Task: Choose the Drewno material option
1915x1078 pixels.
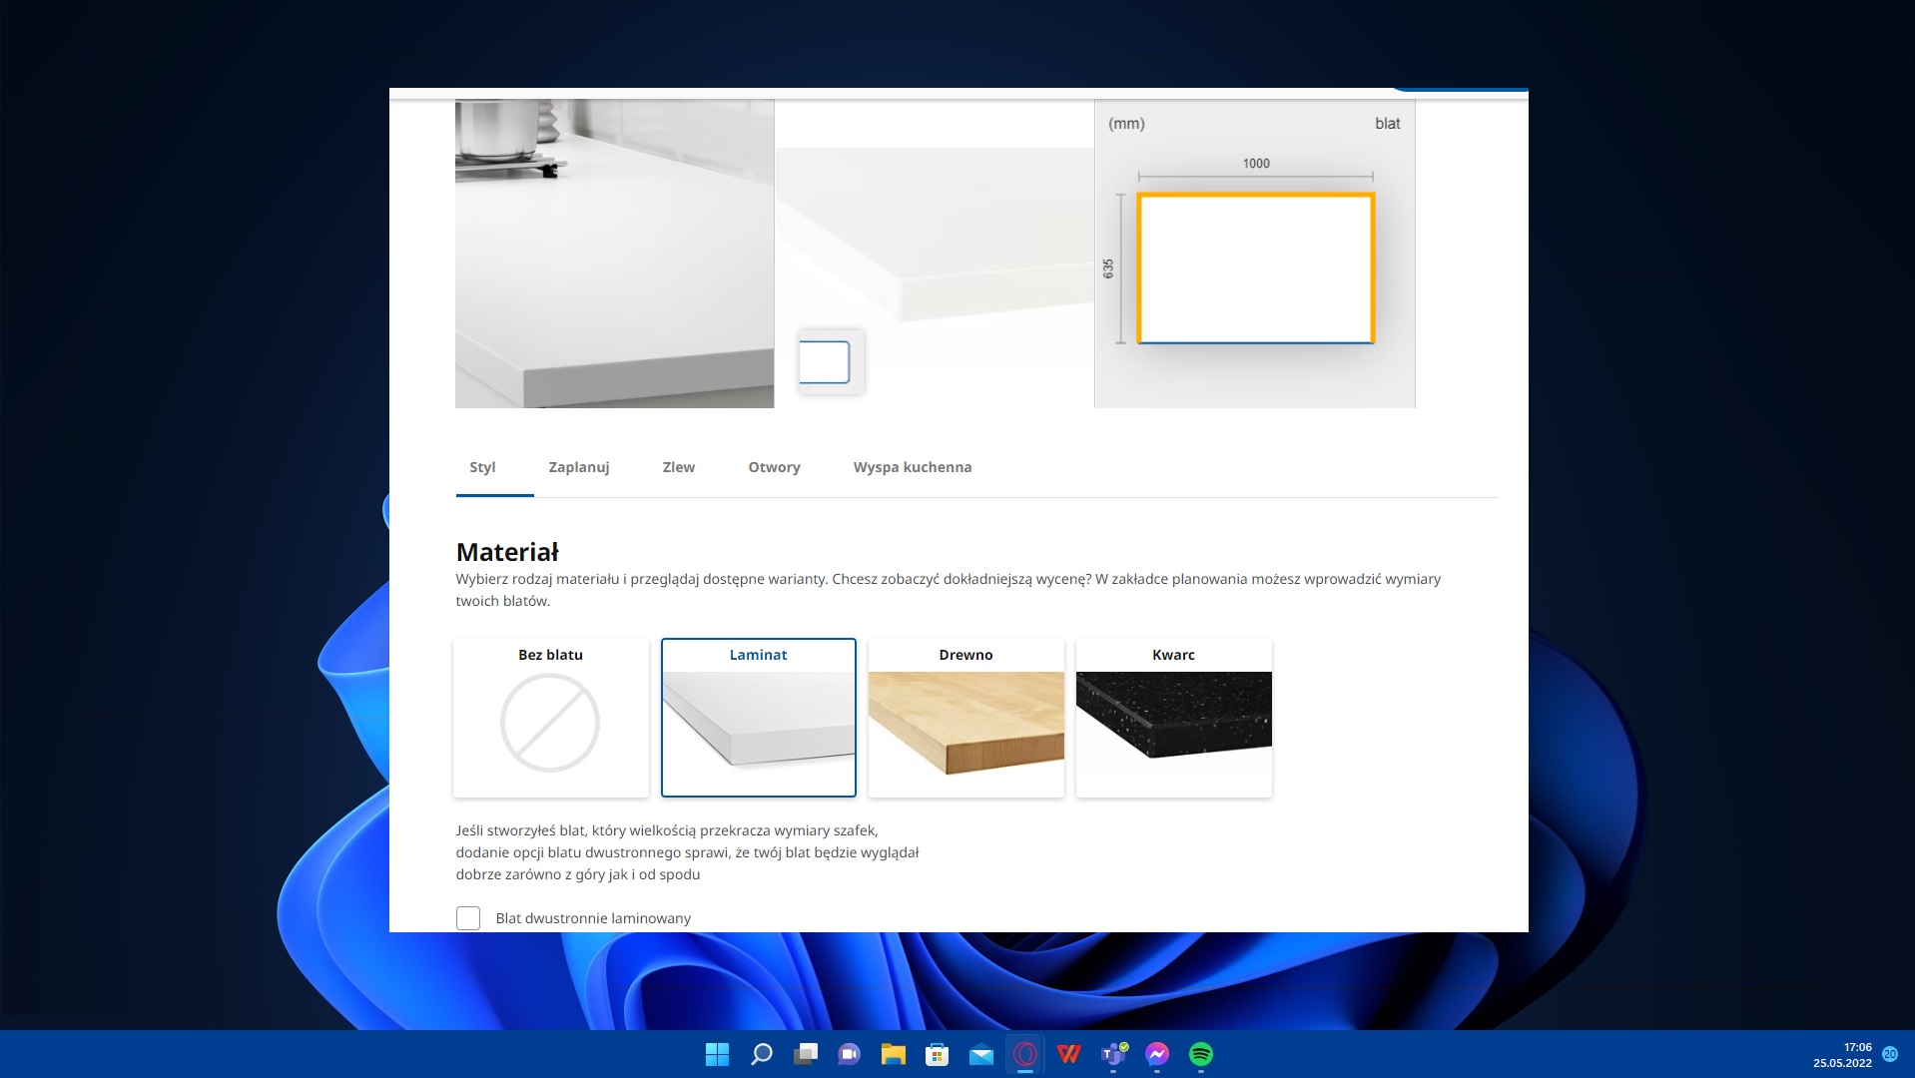Action: [965, 718]
